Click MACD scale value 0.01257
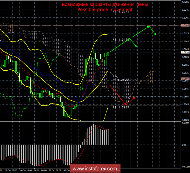Viewport: 190px width, 173px height. coord(185,123)
